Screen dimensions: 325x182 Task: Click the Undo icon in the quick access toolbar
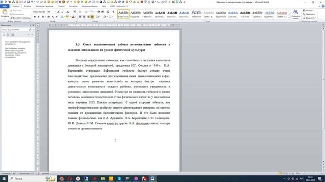32,2
